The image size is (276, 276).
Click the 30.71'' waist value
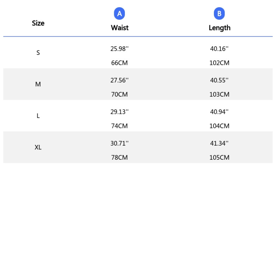coord(119,144)
